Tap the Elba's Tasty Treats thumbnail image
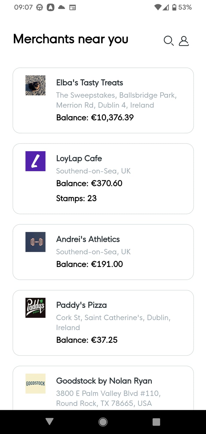The height and width of the screenshot is (434, 206). coord(35,85)
